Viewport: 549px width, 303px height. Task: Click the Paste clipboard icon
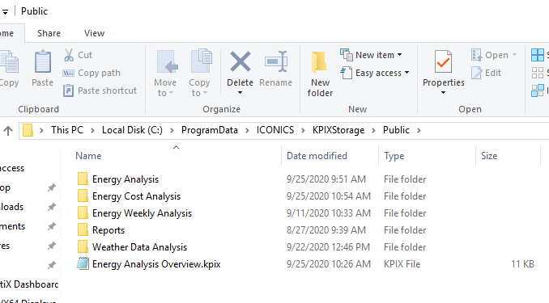coord(43,62)
